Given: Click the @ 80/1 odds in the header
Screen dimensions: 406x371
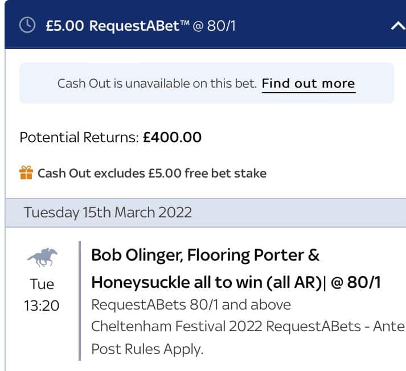Looking at the screenshot, I should pos(214,26).
